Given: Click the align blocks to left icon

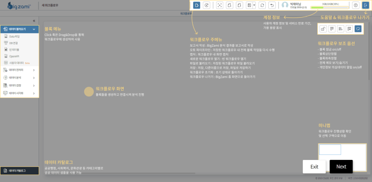Looking at the screenshot, I should pos(340,29).
